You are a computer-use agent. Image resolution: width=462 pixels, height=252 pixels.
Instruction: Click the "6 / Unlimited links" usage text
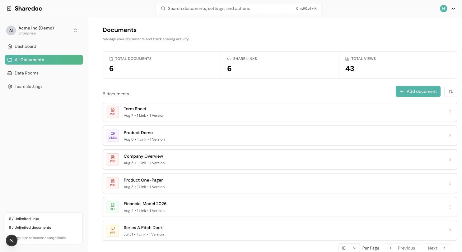(x=24, y=219)
